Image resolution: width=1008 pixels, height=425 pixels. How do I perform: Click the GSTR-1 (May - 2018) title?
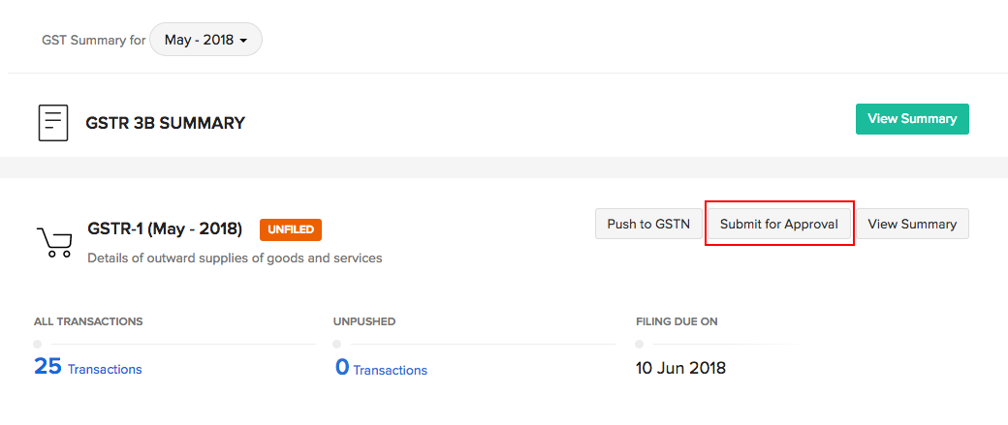pos(165,229)
